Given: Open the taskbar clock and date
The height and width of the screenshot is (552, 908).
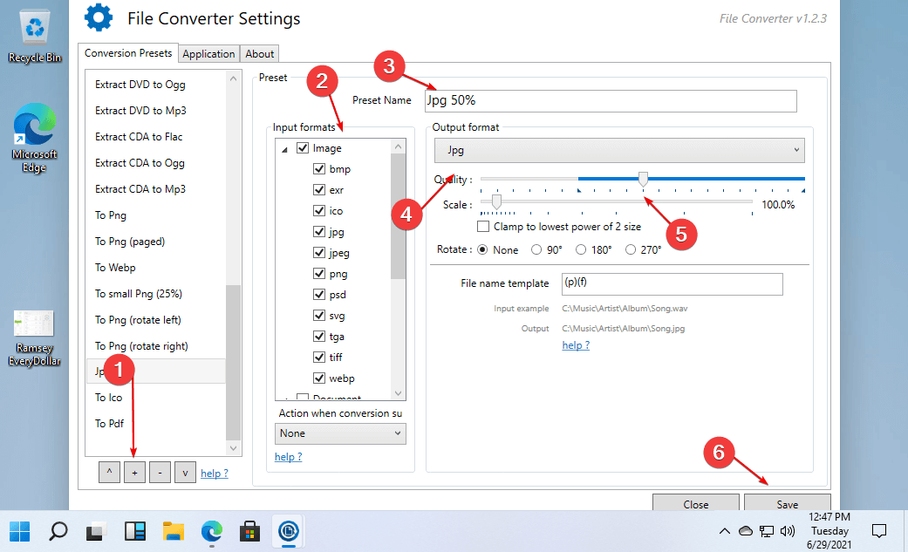Looking at the screenshot, I should (829, 530).
